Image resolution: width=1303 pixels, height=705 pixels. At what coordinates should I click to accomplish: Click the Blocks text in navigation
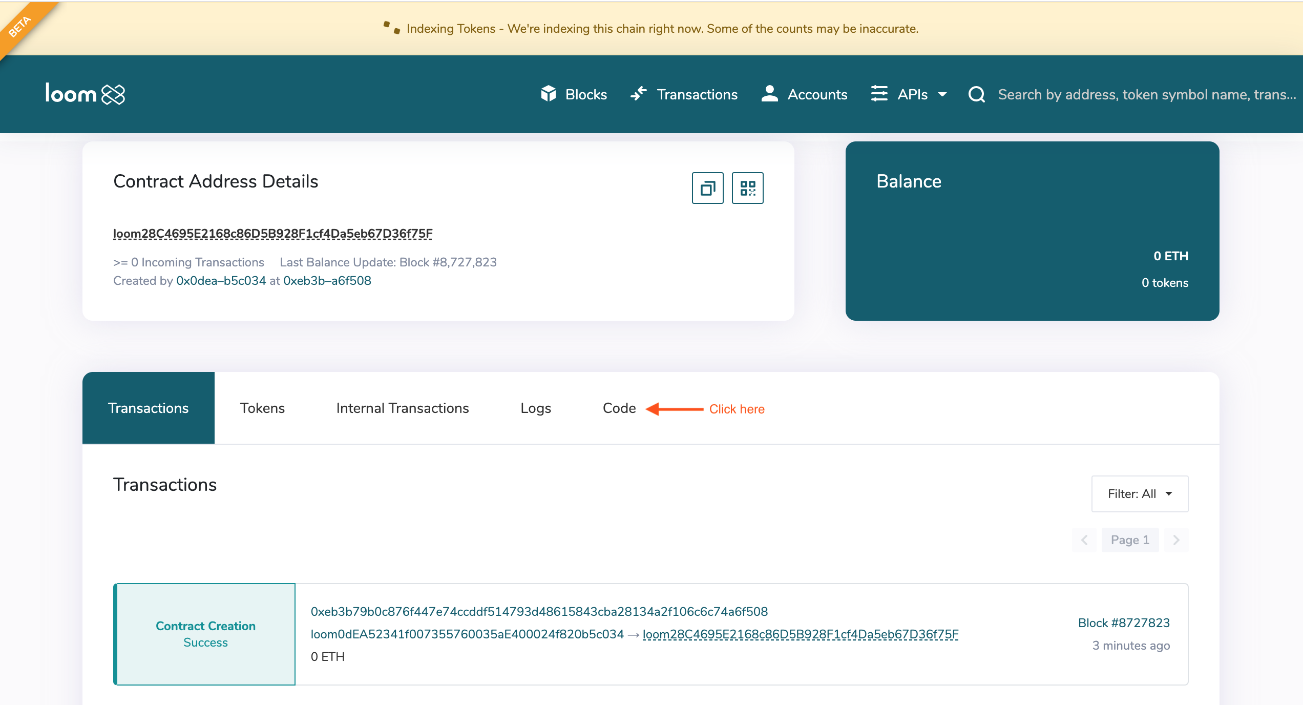pos(586,94)
